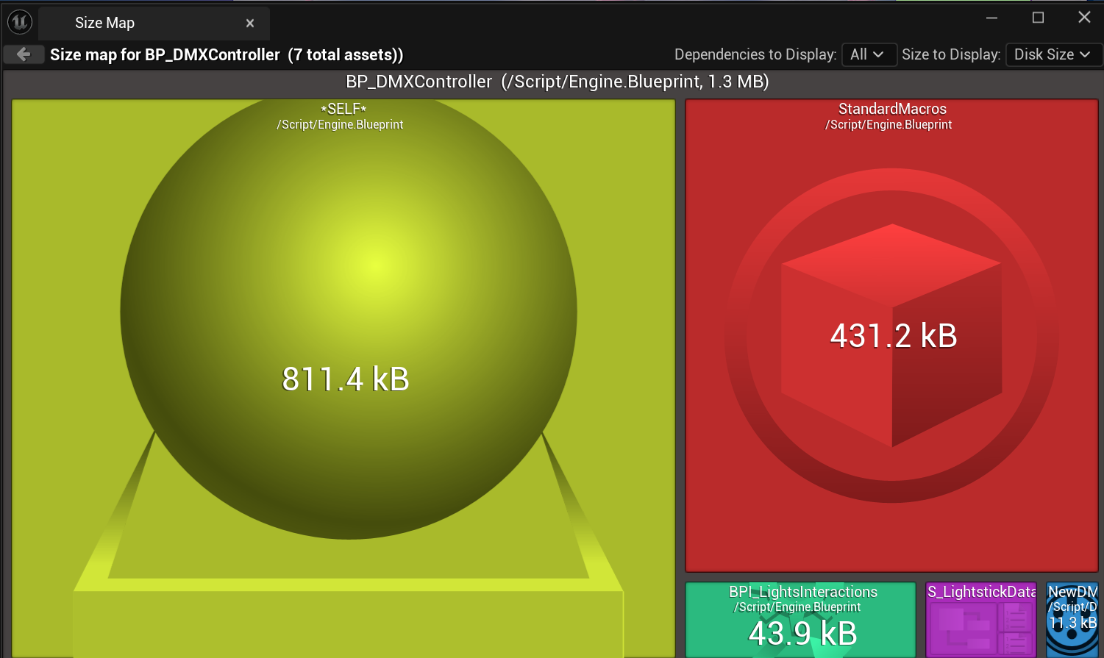The width and height of the screenshot is (1104, 658).
Task: Click the BP_DMXController root header bar
Action: click(x=557, y=82)
